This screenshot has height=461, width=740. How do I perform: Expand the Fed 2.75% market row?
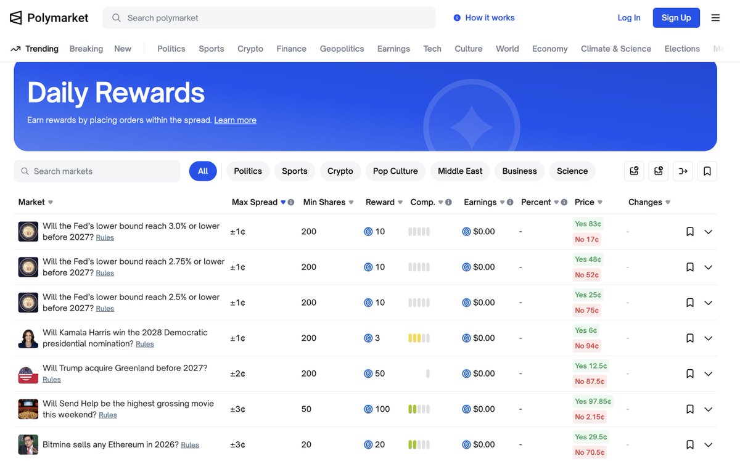[x=709, y=267]
